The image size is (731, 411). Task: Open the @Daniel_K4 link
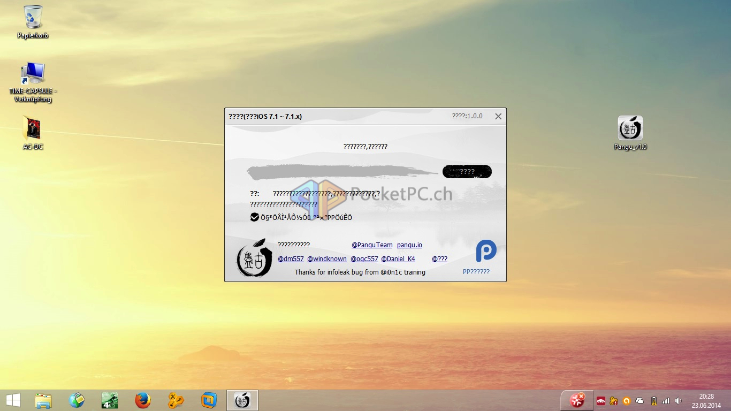398,259
